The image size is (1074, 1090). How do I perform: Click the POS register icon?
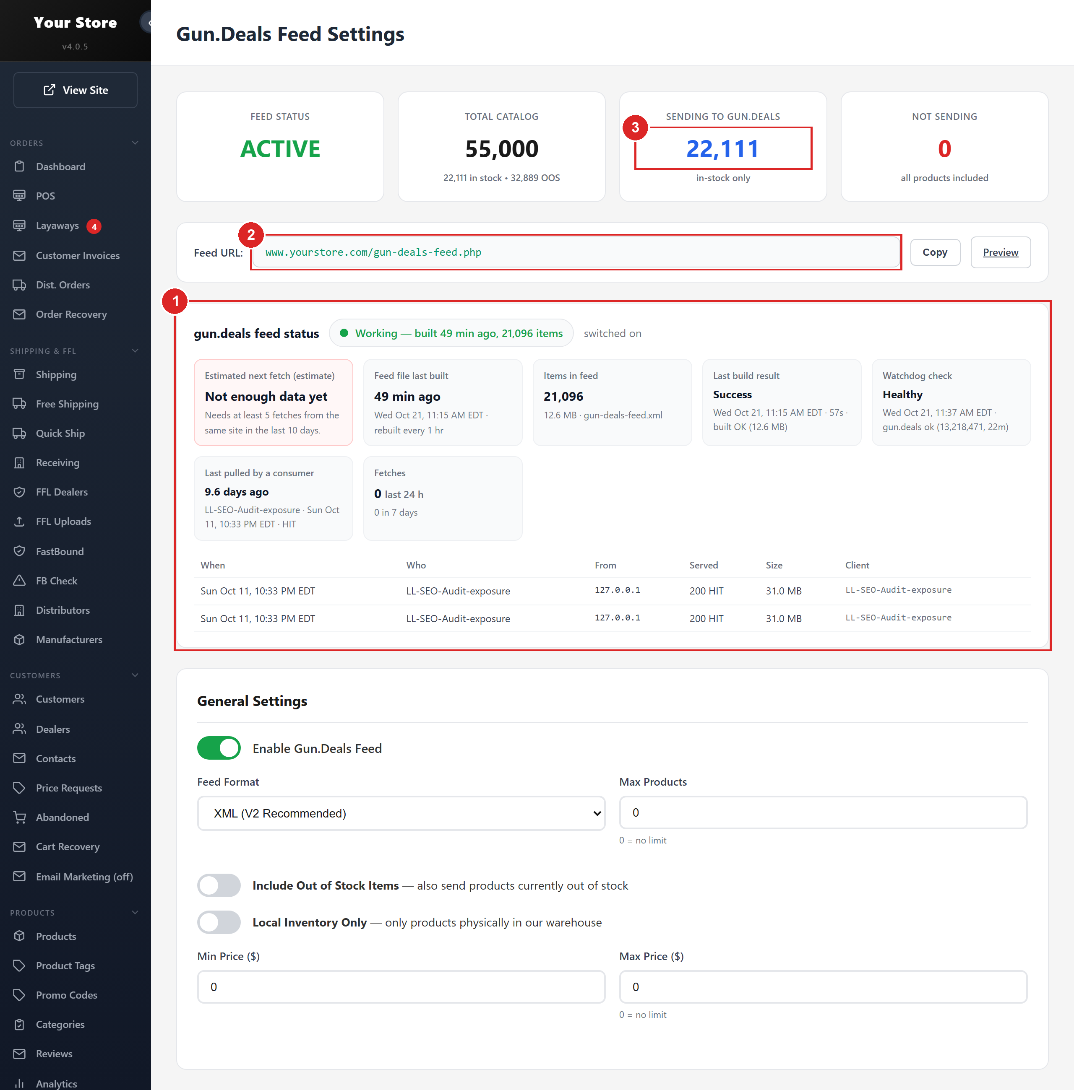click(19, 195)
